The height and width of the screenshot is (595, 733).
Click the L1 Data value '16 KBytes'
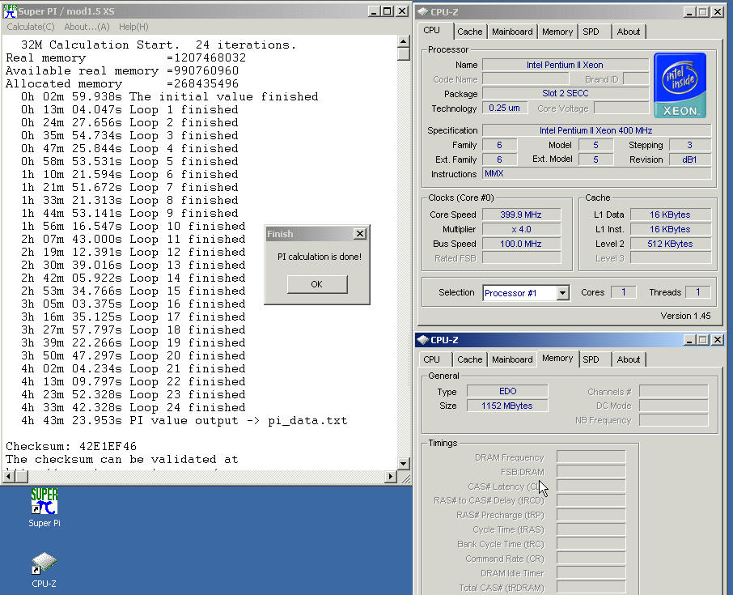click(x=671, y=215)
